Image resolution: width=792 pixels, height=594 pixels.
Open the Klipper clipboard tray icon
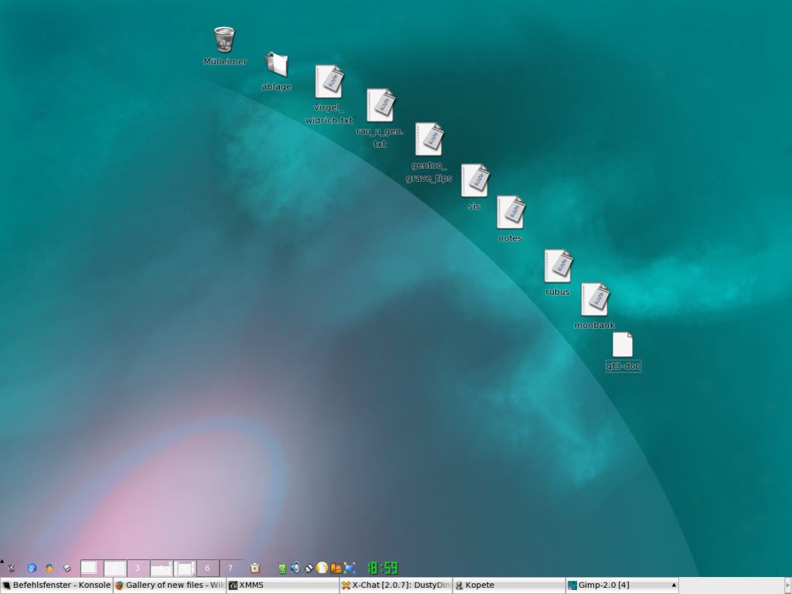[255, 568]
